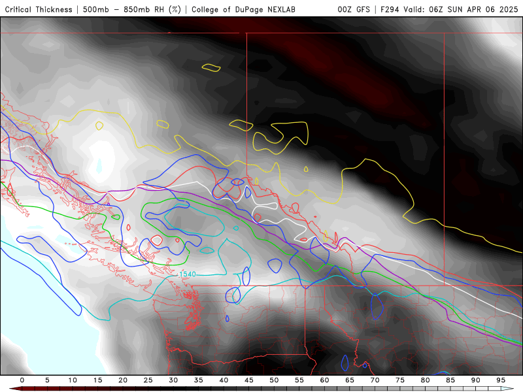This screenshot has height=392, width=523.
Task: Click the "95" value on the color scale
Action: 501,380
